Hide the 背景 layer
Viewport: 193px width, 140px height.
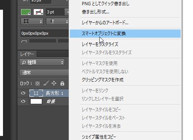click(23, 101)
